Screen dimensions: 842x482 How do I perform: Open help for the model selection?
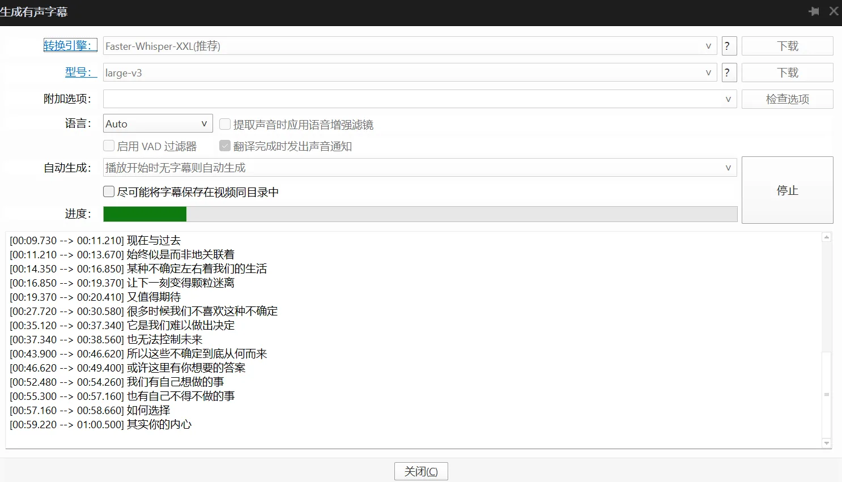point(729,72)
